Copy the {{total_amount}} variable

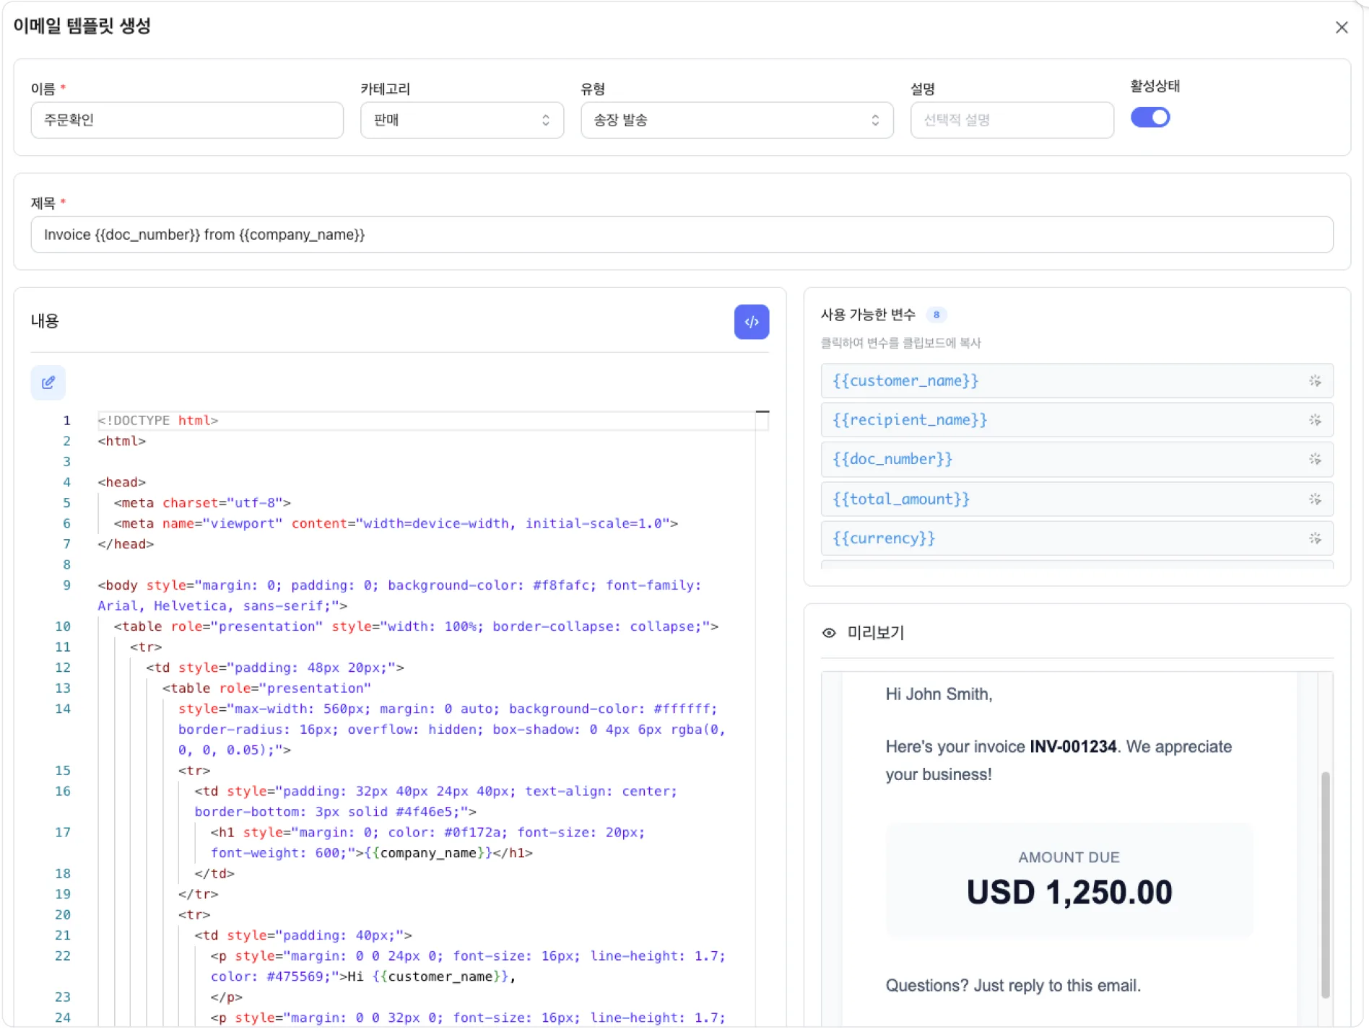(900, 499)
